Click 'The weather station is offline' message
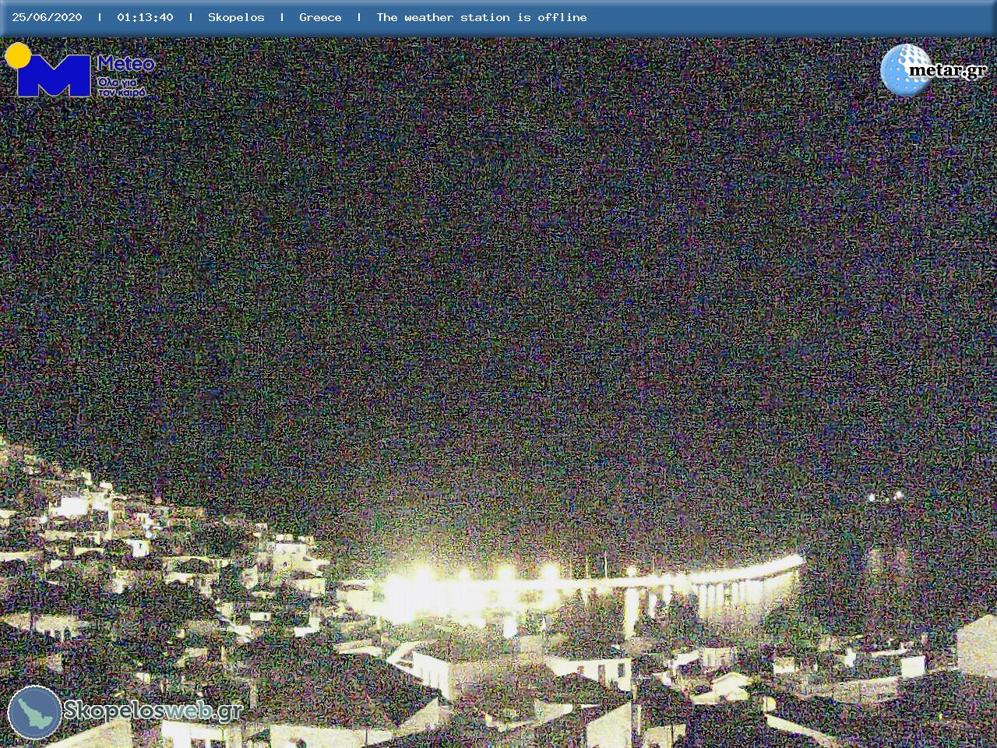Screen dimensions: 997x748 (481, 17)
